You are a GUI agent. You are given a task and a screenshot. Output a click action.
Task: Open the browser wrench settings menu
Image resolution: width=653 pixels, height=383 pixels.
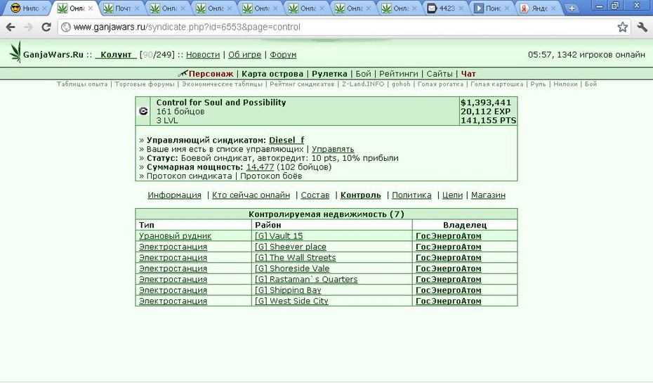coord(642,27)
